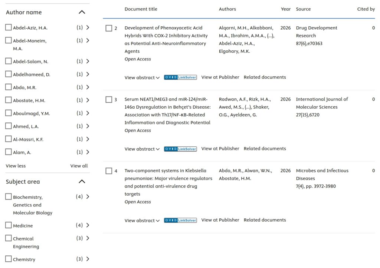Collapse the Author name filter section
This screenshot has width=380, height=268.
[82, 12]
